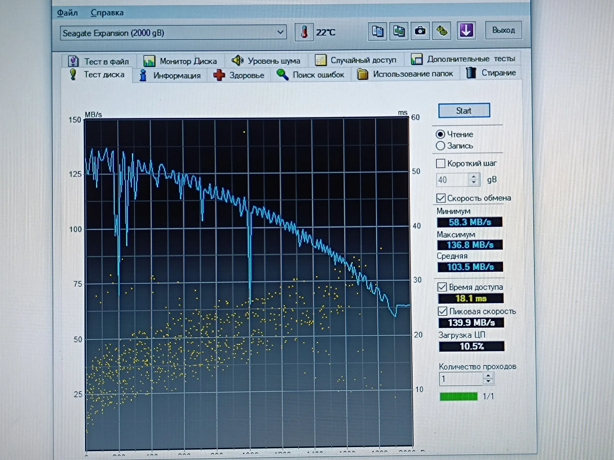Click the thermometer temperature icon
The width and height of the screenshot is (614, 460).
[304, 32]
